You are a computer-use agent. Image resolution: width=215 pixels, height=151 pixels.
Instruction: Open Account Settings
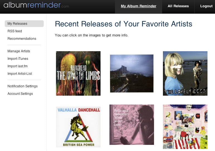(x=20, y=94)
